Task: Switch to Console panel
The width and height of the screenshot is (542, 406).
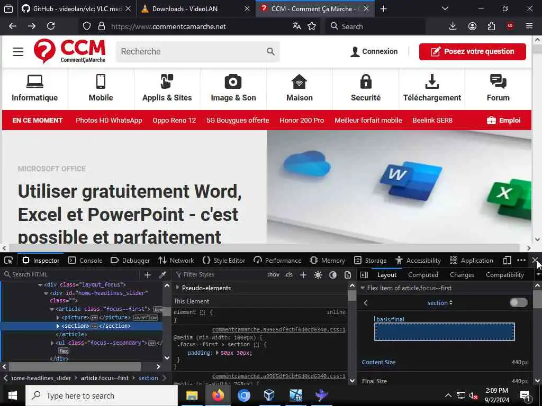Action: point(85,260)
